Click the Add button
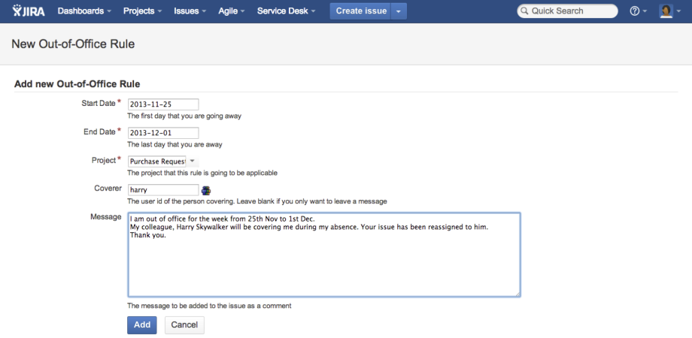 point(141,324)
